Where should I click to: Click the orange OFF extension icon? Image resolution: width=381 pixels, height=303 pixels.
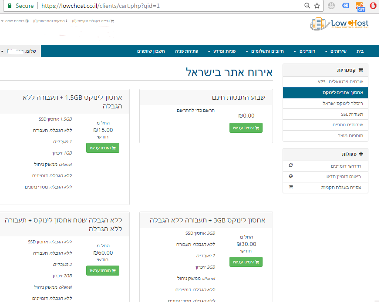pyautogui.click(x=360, y=6)
